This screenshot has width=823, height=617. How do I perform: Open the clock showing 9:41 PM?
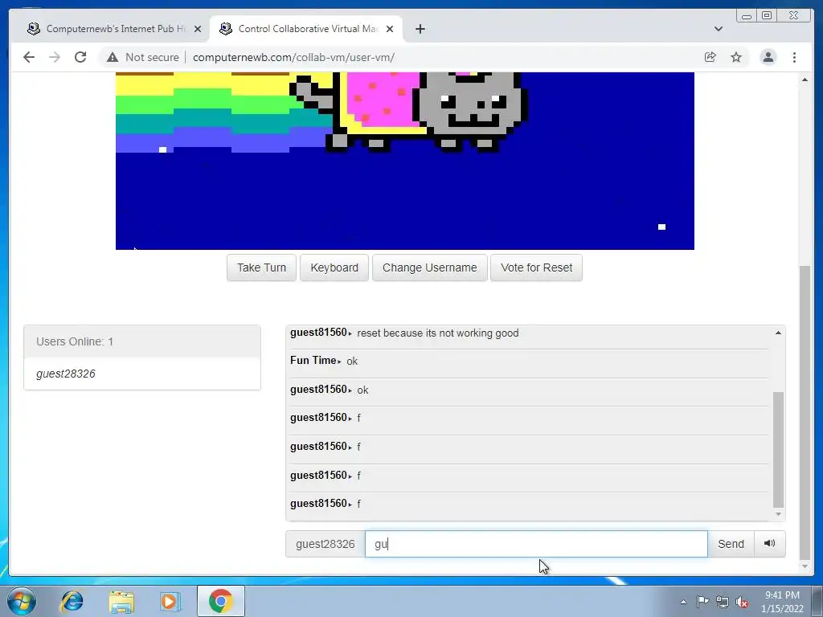(782, 602)
